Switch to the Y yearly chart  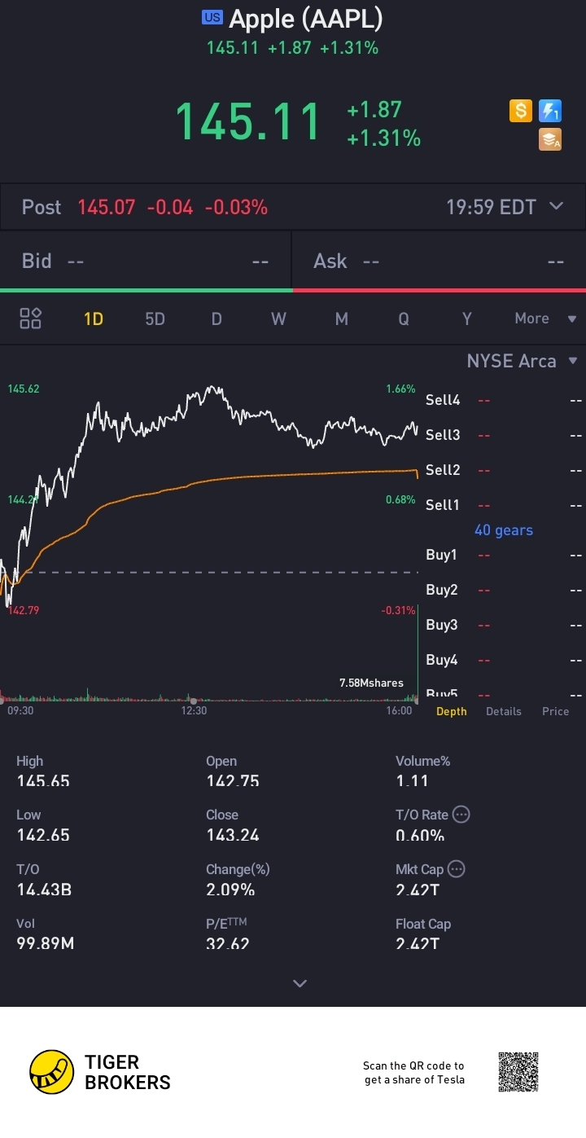[466, 319]
